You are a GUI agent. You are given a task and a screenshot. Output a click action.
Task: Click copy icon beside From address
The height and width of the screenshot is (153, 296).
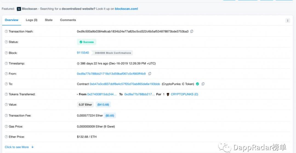click(150, 74)
